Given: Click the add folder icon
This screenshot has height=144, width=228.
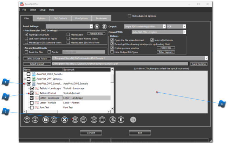Looking at the screenshot, I should pos(46,120).
